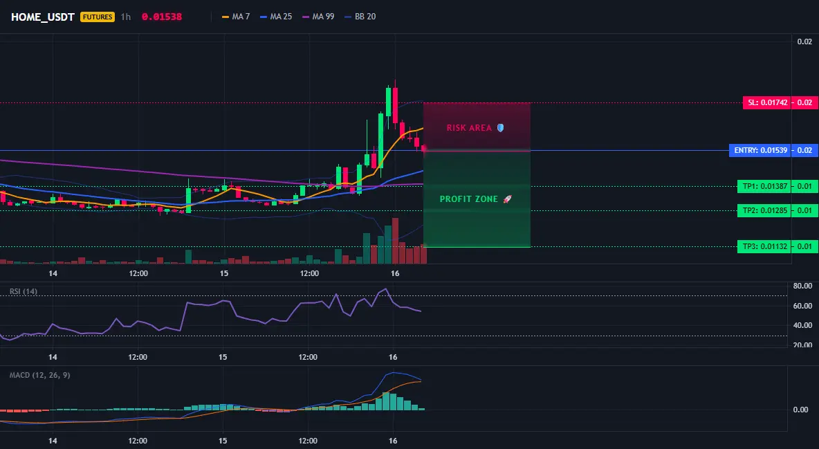Click the RISK AREA text in red zone

[469, 127]
